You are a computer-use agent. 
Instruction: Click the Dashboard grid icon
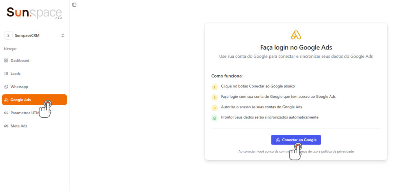click(6, 60)
